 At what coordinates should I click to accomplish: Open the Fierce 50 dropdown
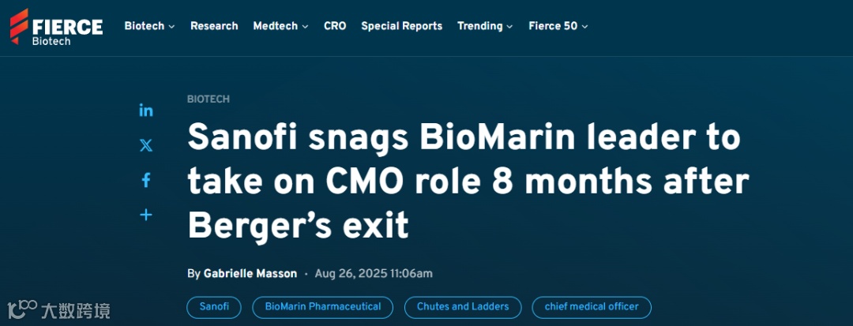558,26
